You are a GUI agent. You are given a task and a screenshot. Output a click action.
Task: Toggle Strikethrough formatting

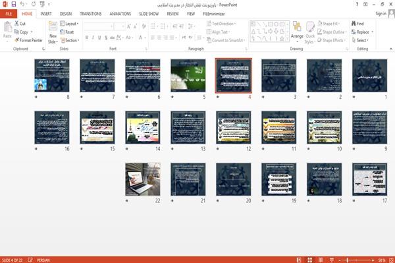[x=113, y=38]
